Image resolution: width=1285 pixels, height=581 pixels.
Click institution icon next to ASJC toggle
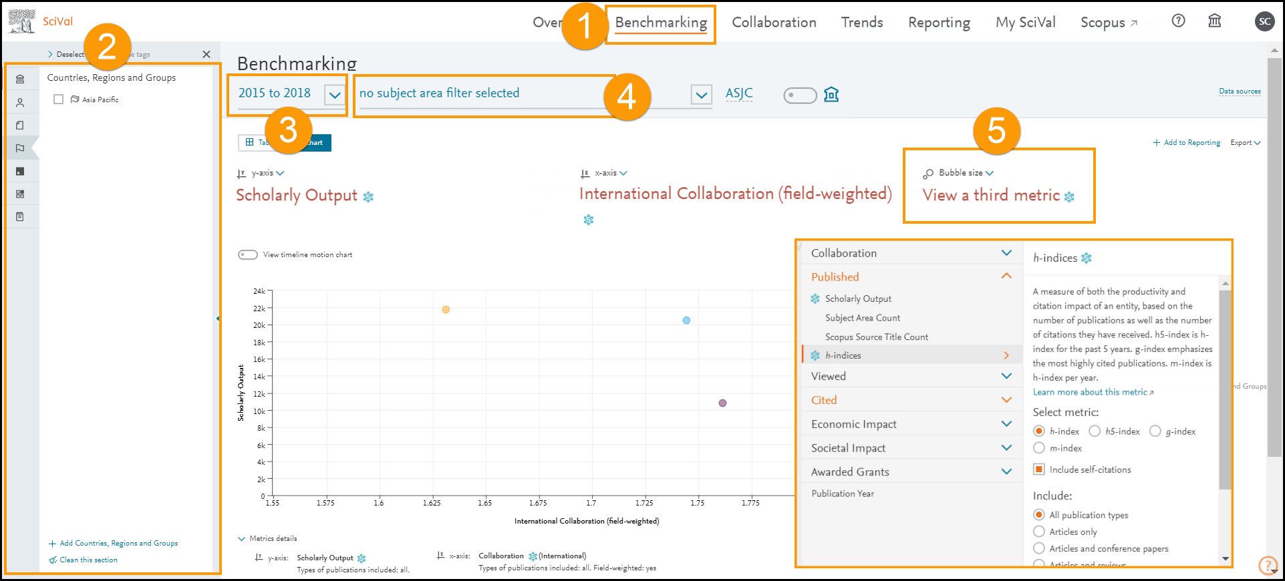click(831, 94)
